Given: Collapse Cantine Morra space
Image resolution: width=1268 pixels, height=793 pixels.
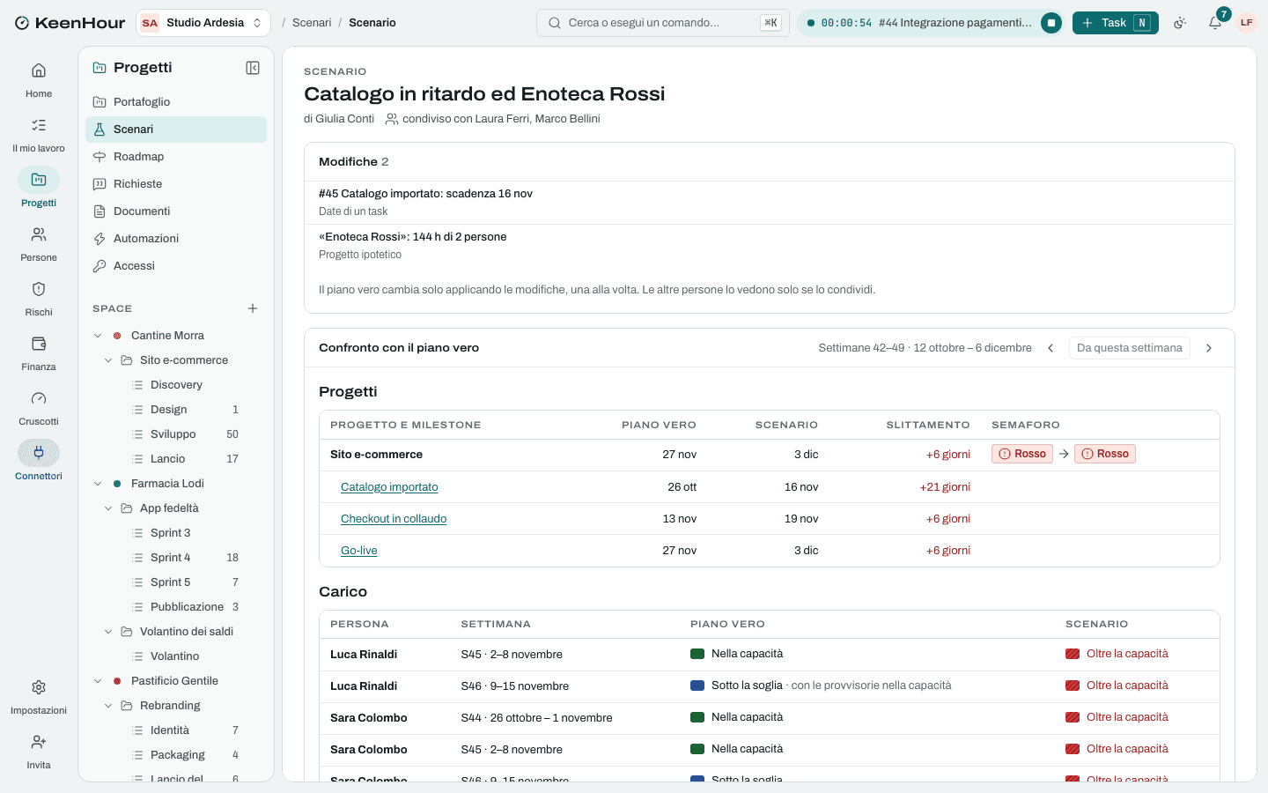Looking at the screenshot, I should [98, 336].
